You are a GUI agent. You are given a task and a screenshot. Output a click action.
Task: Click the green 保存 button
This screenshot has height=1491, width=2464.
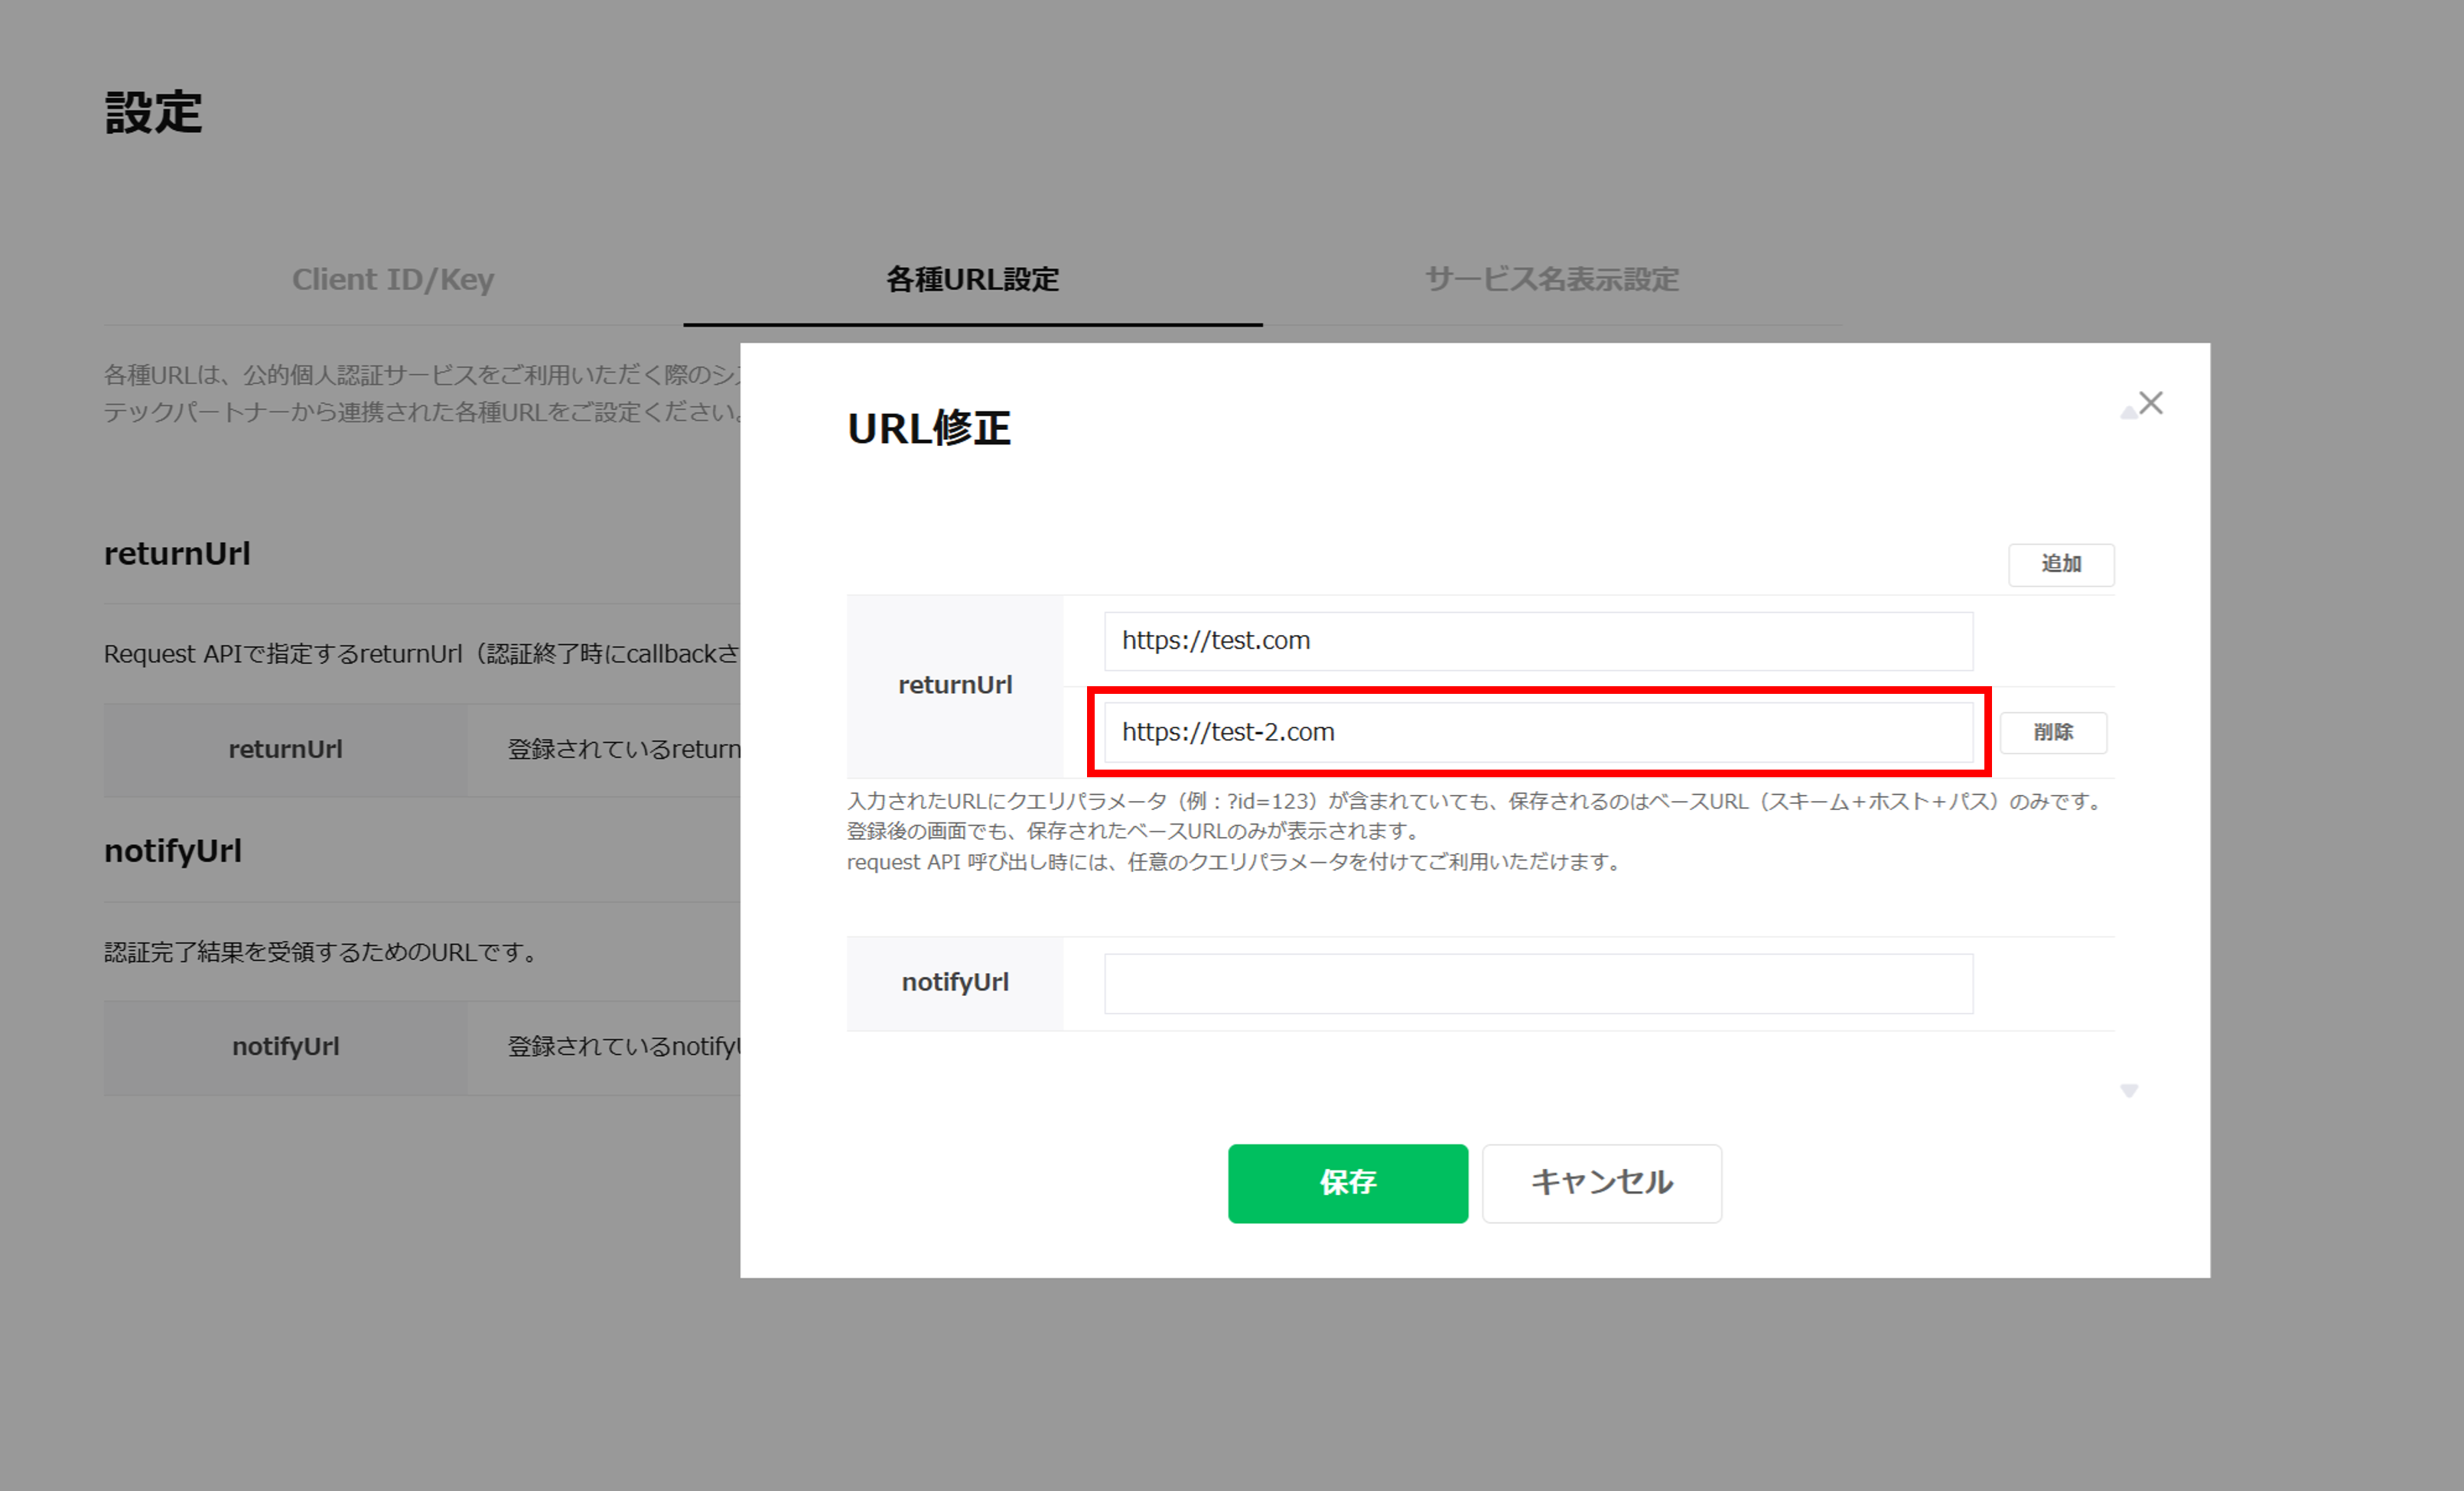1348,1183
